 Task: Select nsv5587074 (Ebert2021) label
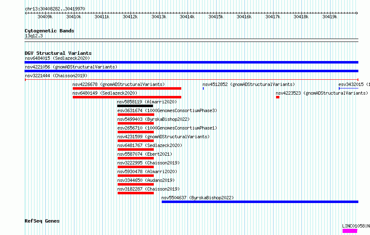tap(145, 154)
